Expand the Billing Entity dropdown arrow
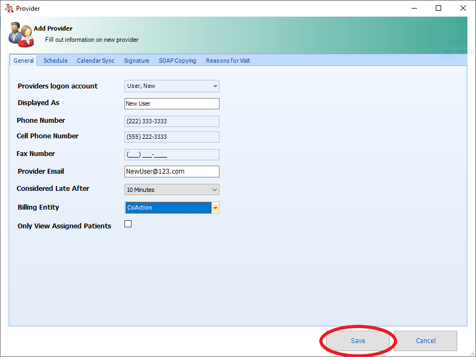Screen dimensions: 476x357 [215, 208]
